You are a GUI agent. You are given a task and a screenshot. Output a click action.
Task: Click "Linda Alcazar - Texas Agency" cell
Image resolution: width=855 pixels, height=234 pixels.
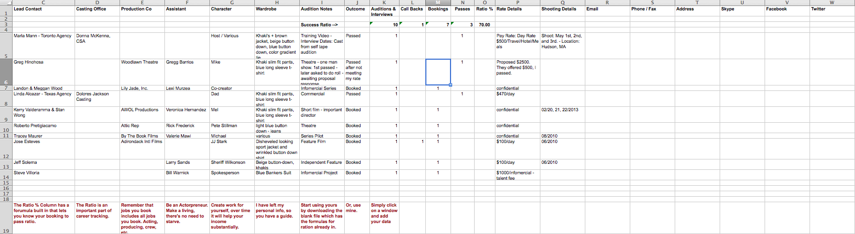coord(43,99)
